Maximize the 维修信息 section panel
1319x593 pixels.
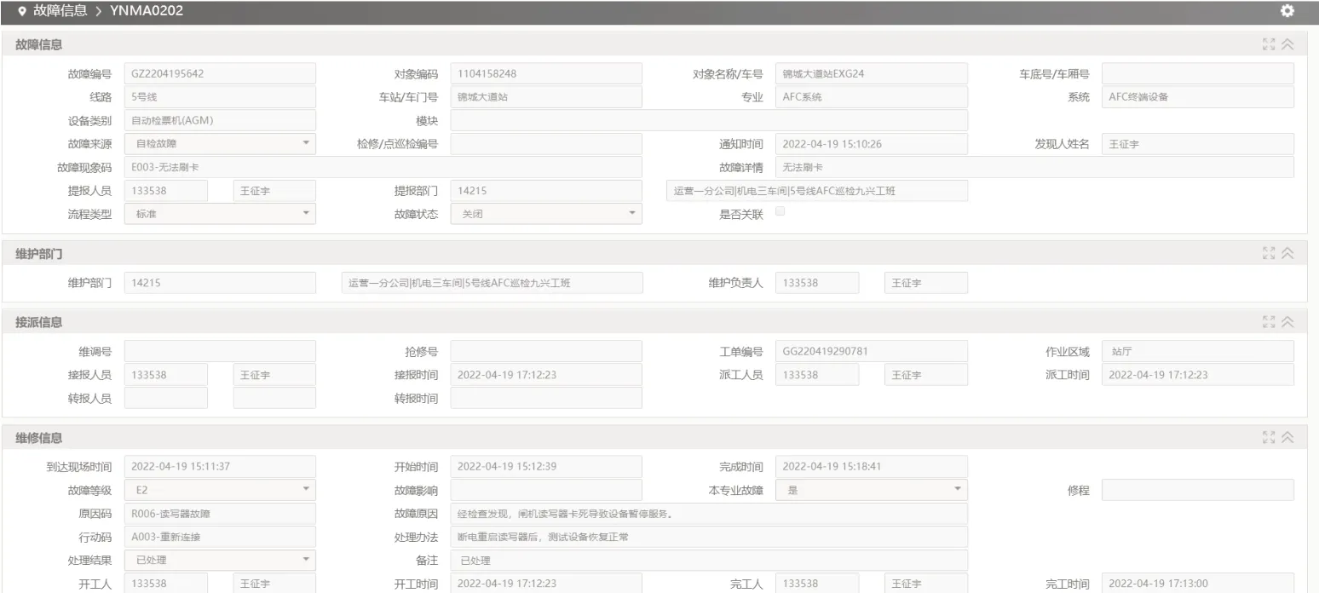(1269, 437)
